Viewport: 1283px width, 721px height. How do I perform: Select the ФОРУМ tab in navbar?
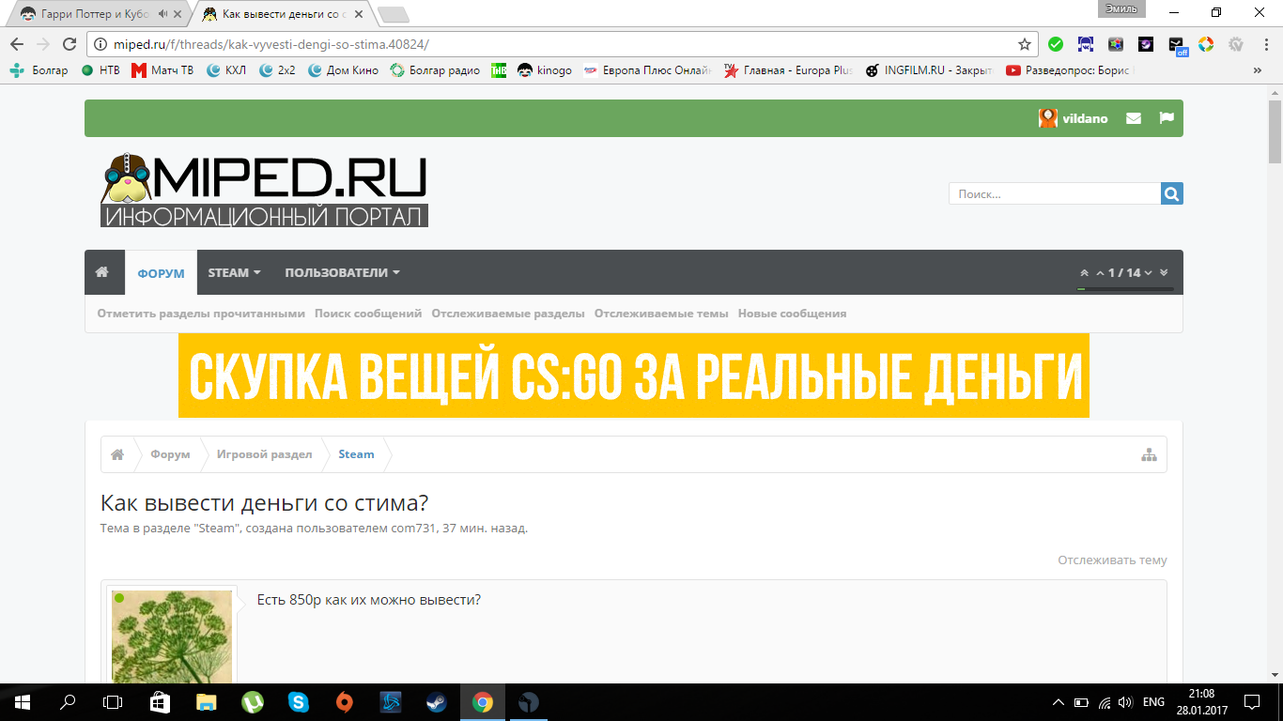[161, 273]
